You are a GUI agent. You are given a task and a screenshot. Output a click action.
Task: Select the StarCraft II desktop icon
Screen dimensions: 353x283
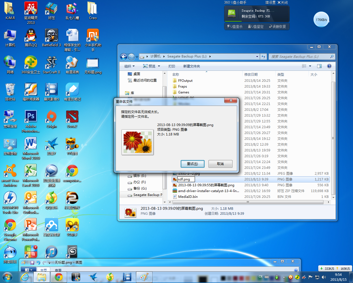(x=52, y=65)
